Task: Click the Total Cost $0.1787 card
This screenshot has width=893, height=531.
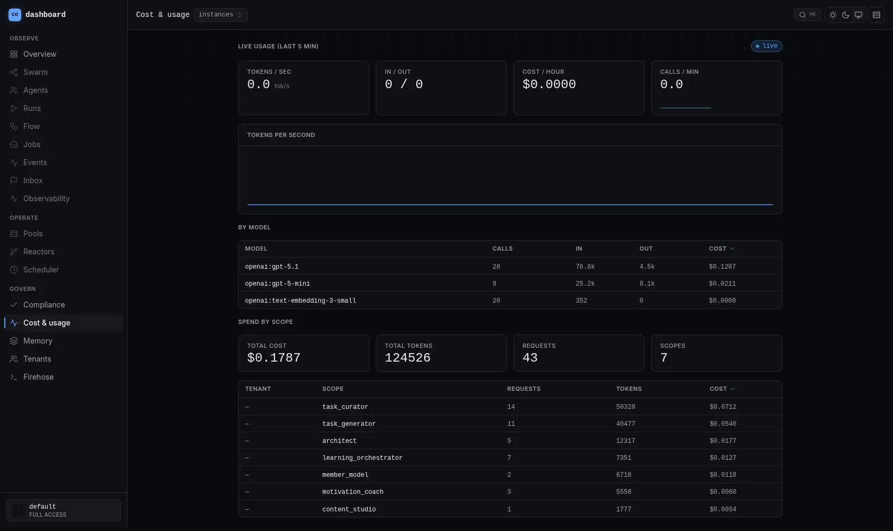Action: (304, 353)
